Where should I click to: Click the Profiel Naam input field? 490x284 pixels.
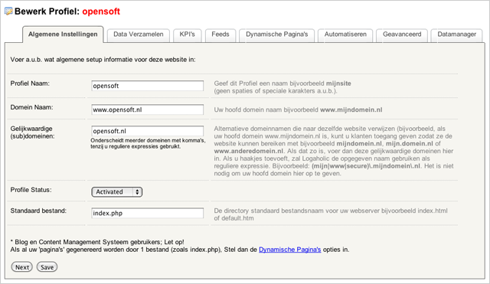pyautogui.click(x=148, y=86)
